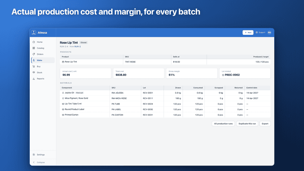Select the Make sidebar item
The height and width of the screenshot is (171, 304).
(x=43, y=60)
